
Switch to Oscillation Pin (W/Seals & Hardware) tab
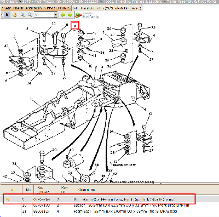[x=107, y=8]
